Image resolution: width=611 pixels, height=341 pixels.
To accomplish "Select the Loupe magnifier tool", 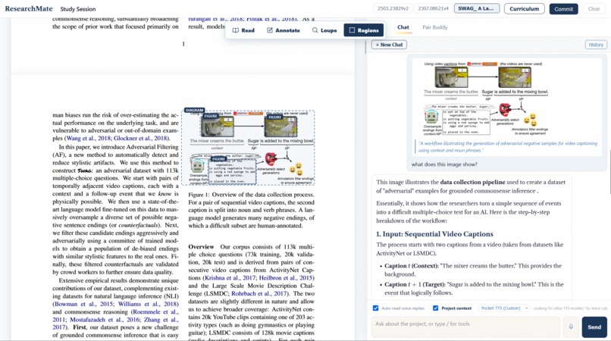I will pyautogui.click(x=324, y=30).
